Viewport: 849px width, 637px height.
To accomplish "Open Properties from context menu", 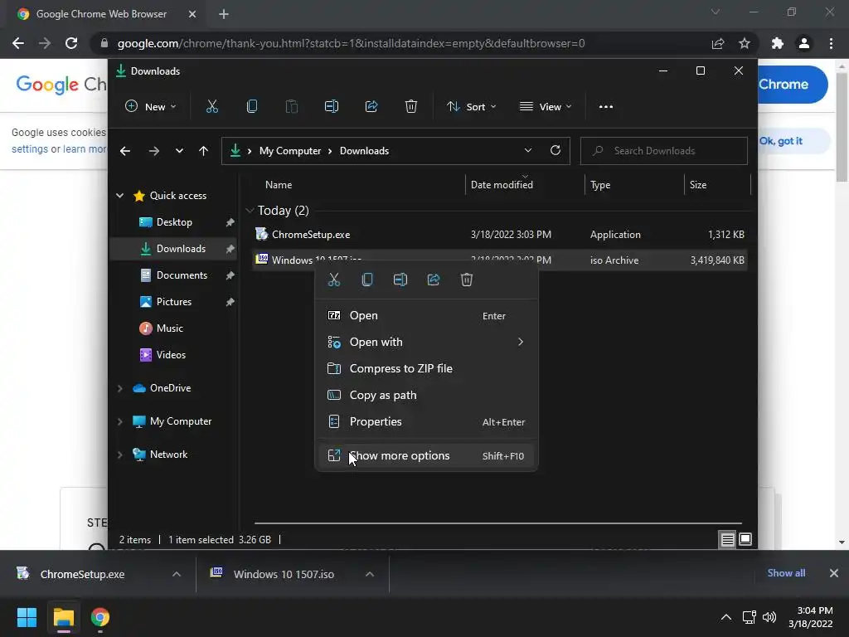I will tap(427, 422).
